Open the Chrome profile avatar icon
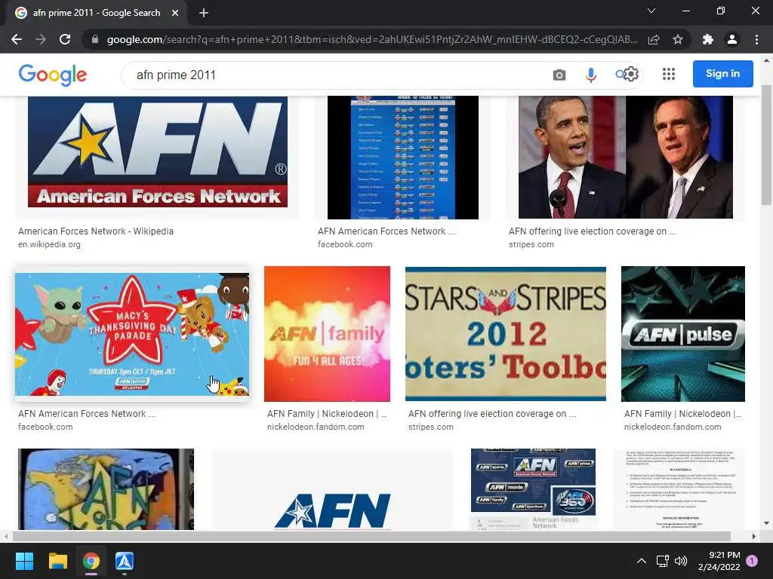 pyautogui.click(x=732, y=39)
